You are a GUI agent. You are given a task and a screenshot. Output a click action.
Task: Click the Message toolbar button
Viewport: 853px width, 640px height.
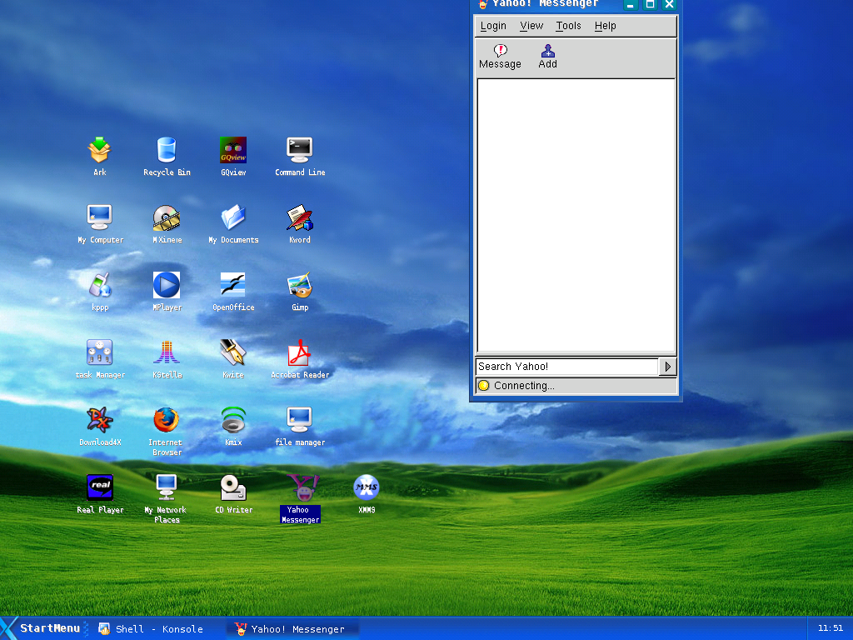tap(500, 57)
